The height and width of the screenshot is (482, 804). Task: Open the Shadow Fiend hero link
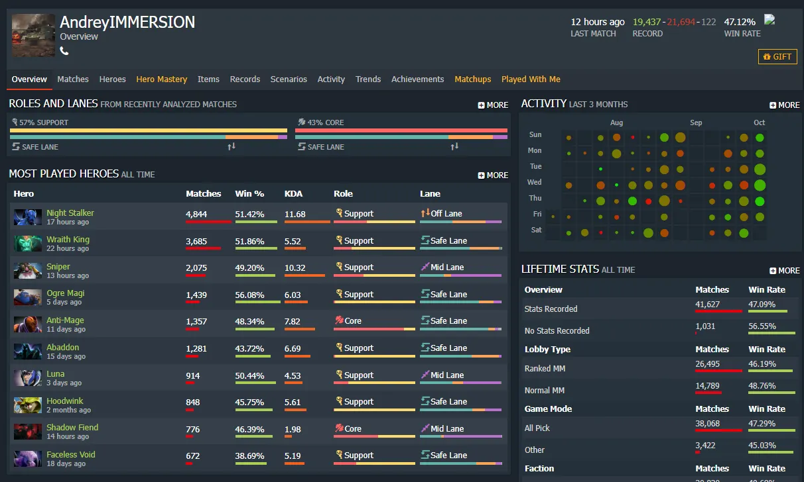72,427
